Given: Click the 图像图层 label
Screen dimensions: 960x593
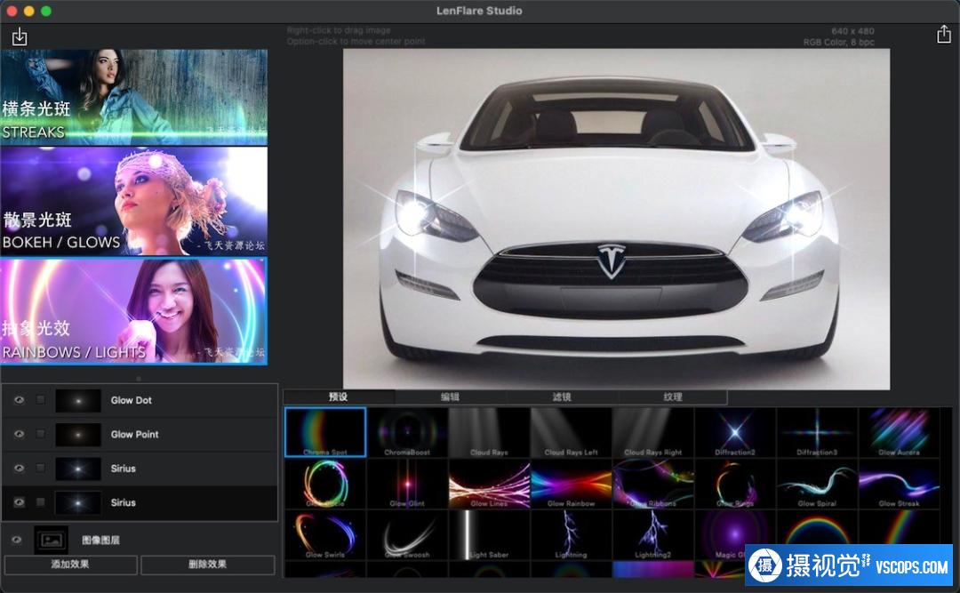Looking at the screenshot, I should pos(101,540).
